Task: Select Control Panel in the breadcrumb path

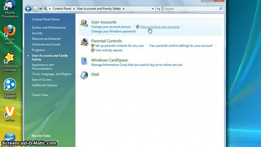Action: click(x=62, y=9)
